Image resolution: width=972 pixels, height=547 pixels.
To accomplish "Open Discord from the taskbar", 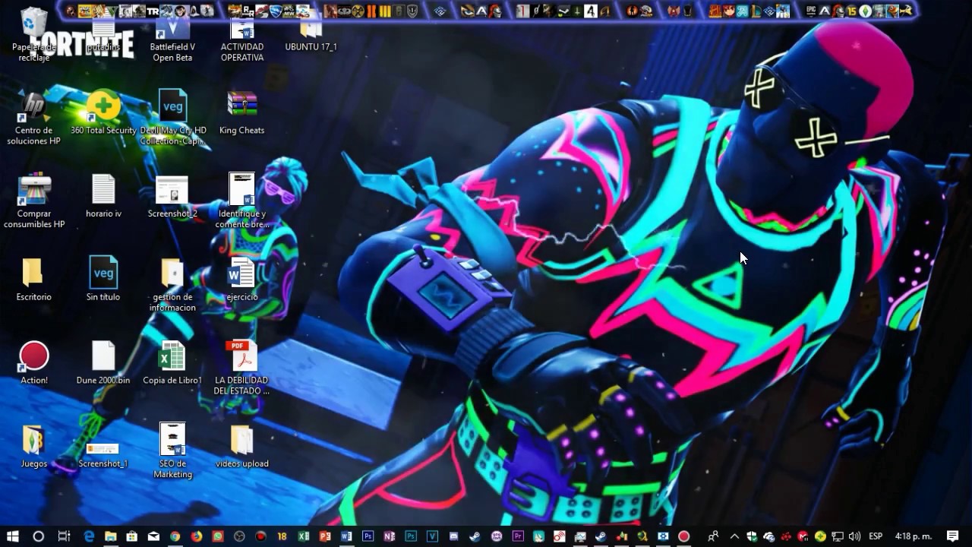I will pyautogui.click(x=454, y=536).
